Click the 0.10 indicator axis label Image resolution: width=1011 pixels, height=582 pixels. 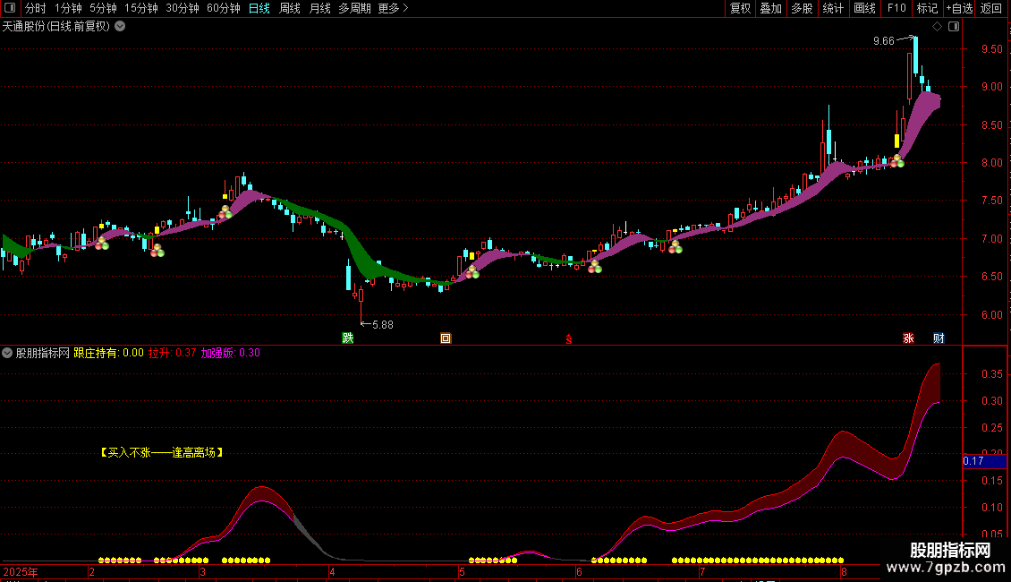click(x=991, y=508)
